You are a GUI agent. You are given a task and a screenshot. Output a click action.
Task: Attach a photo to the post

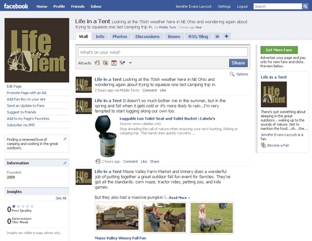pos(105,63)
